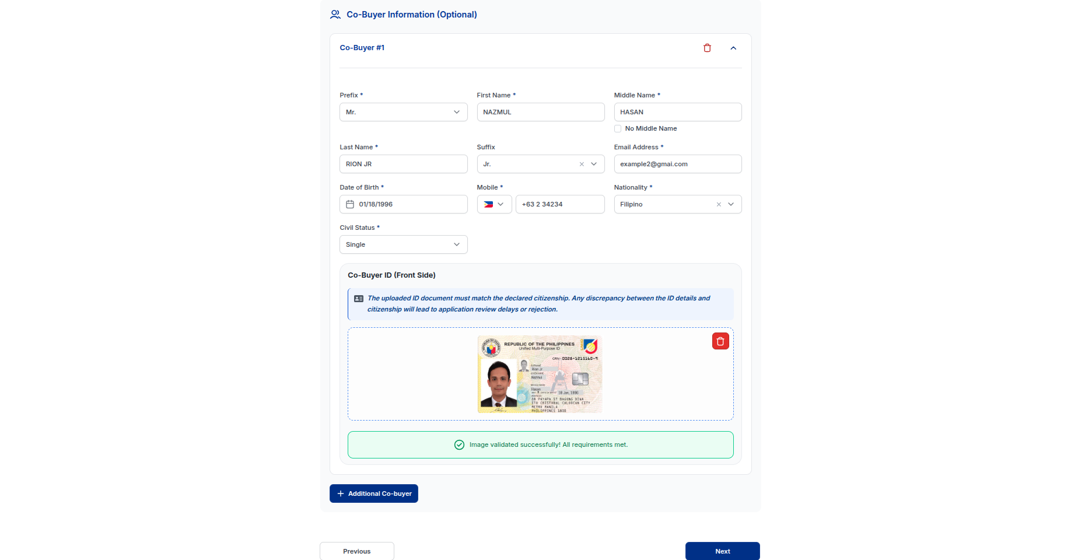
Task: Open the Civil Status dropdown showing Single
Action: (404, 244)
